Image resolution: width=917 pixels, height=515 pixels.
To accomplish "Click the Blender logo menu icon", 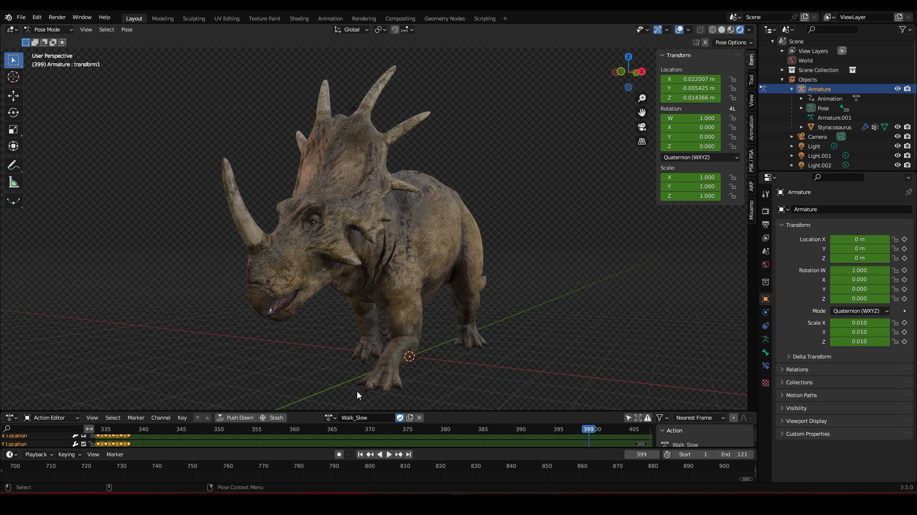I will pos(8,17).
